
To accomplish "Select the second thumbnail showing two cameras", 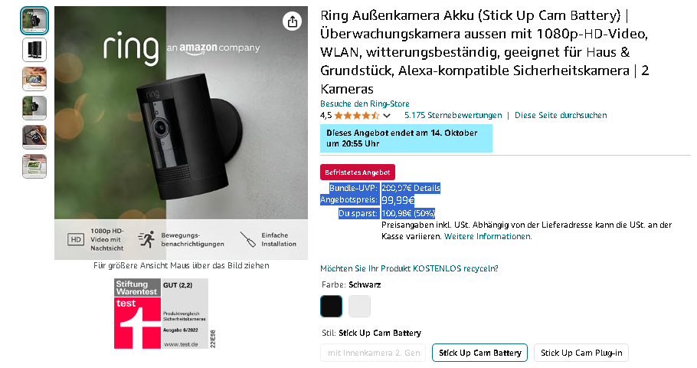I will pos(34,50).
